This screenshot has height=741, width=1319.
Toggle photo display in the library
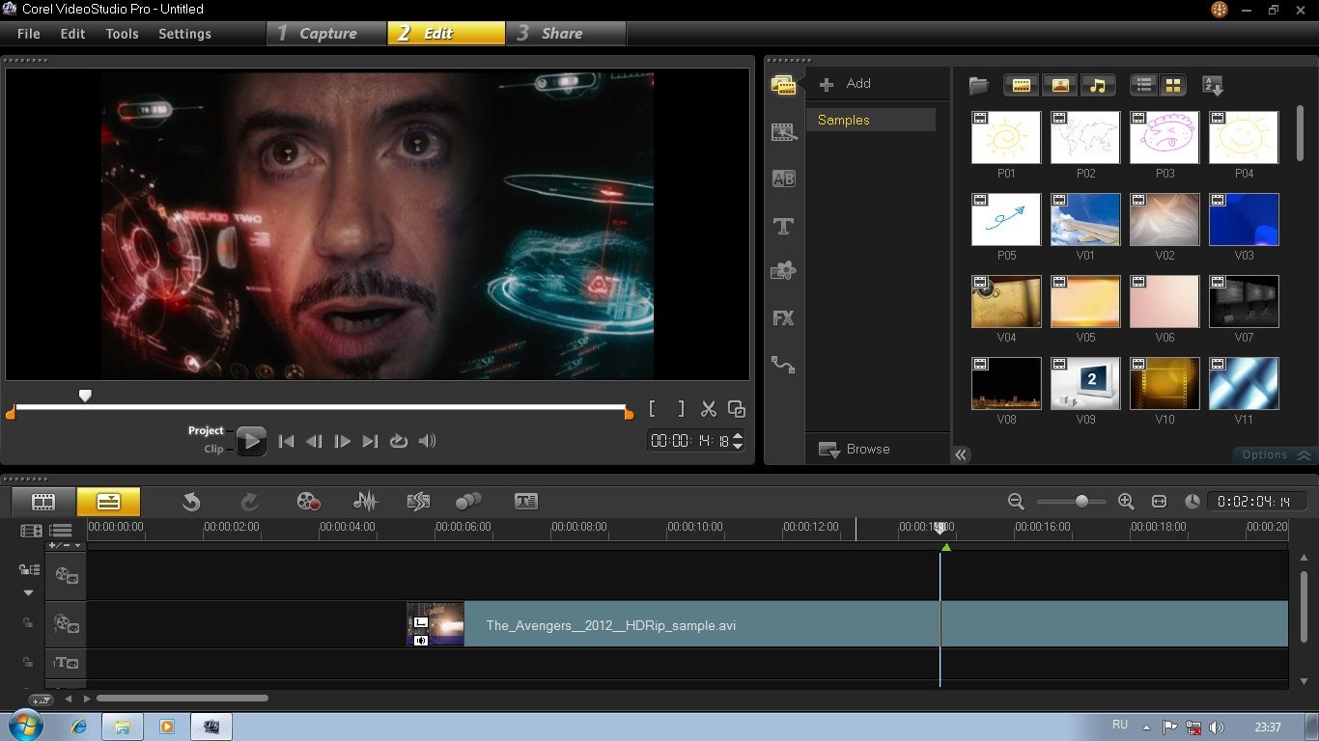pos(1059,86)
